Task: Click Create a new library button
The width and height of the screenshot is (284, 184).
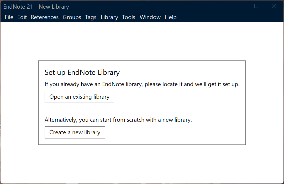Action: pos(75,132)
